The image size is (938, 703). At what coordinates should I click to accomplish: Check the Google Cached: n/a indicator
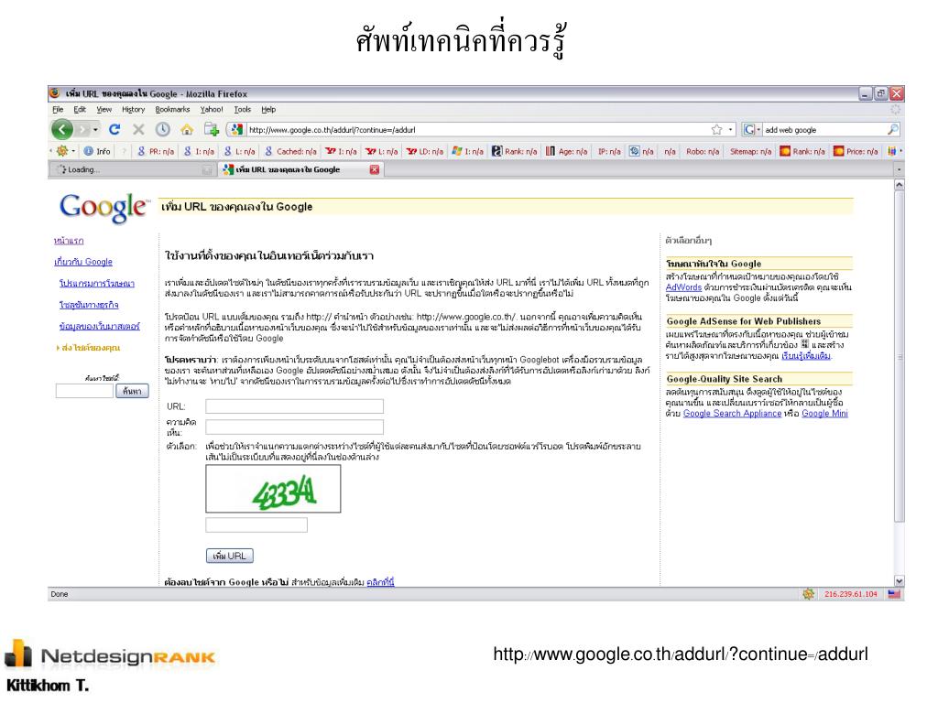pyautogui.click(x=290, y=151)
